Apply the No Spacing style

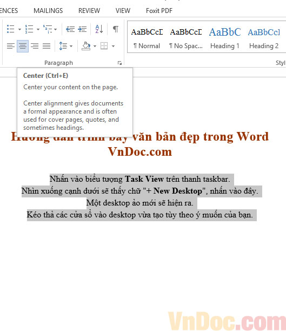pos(186,38)
